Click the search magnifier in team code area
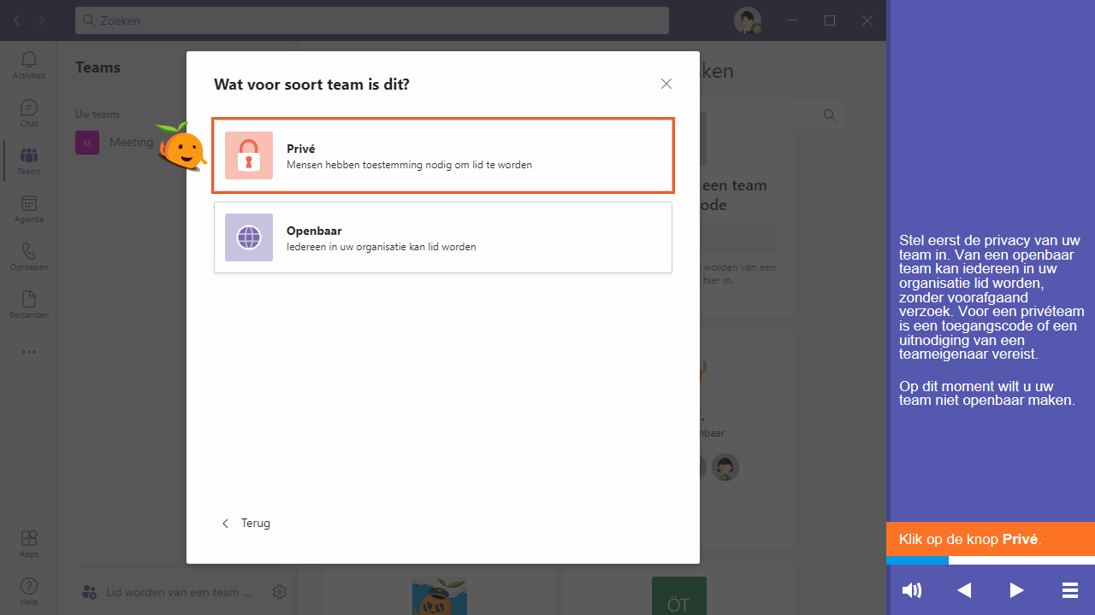Image resolution: width=1095 pixels, height=615 pixels. [x=829, y=114]
